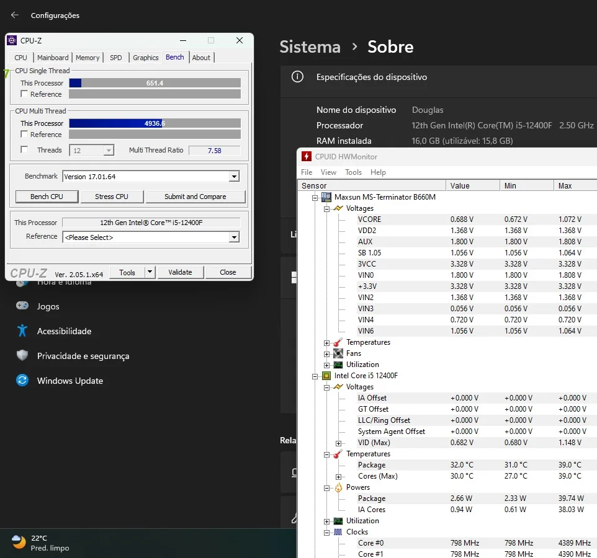The width and height of the screenshot is (597, 558).
Task: Click the weather widget moon icon
Action: [x=19, y=542]
